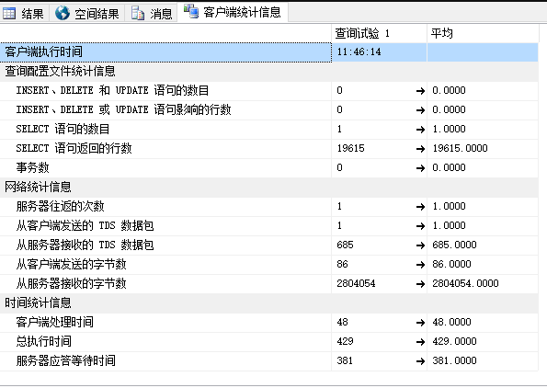Click the 381.0000 average cell
This screenshot has height=388, width=547.
point(483,360)
